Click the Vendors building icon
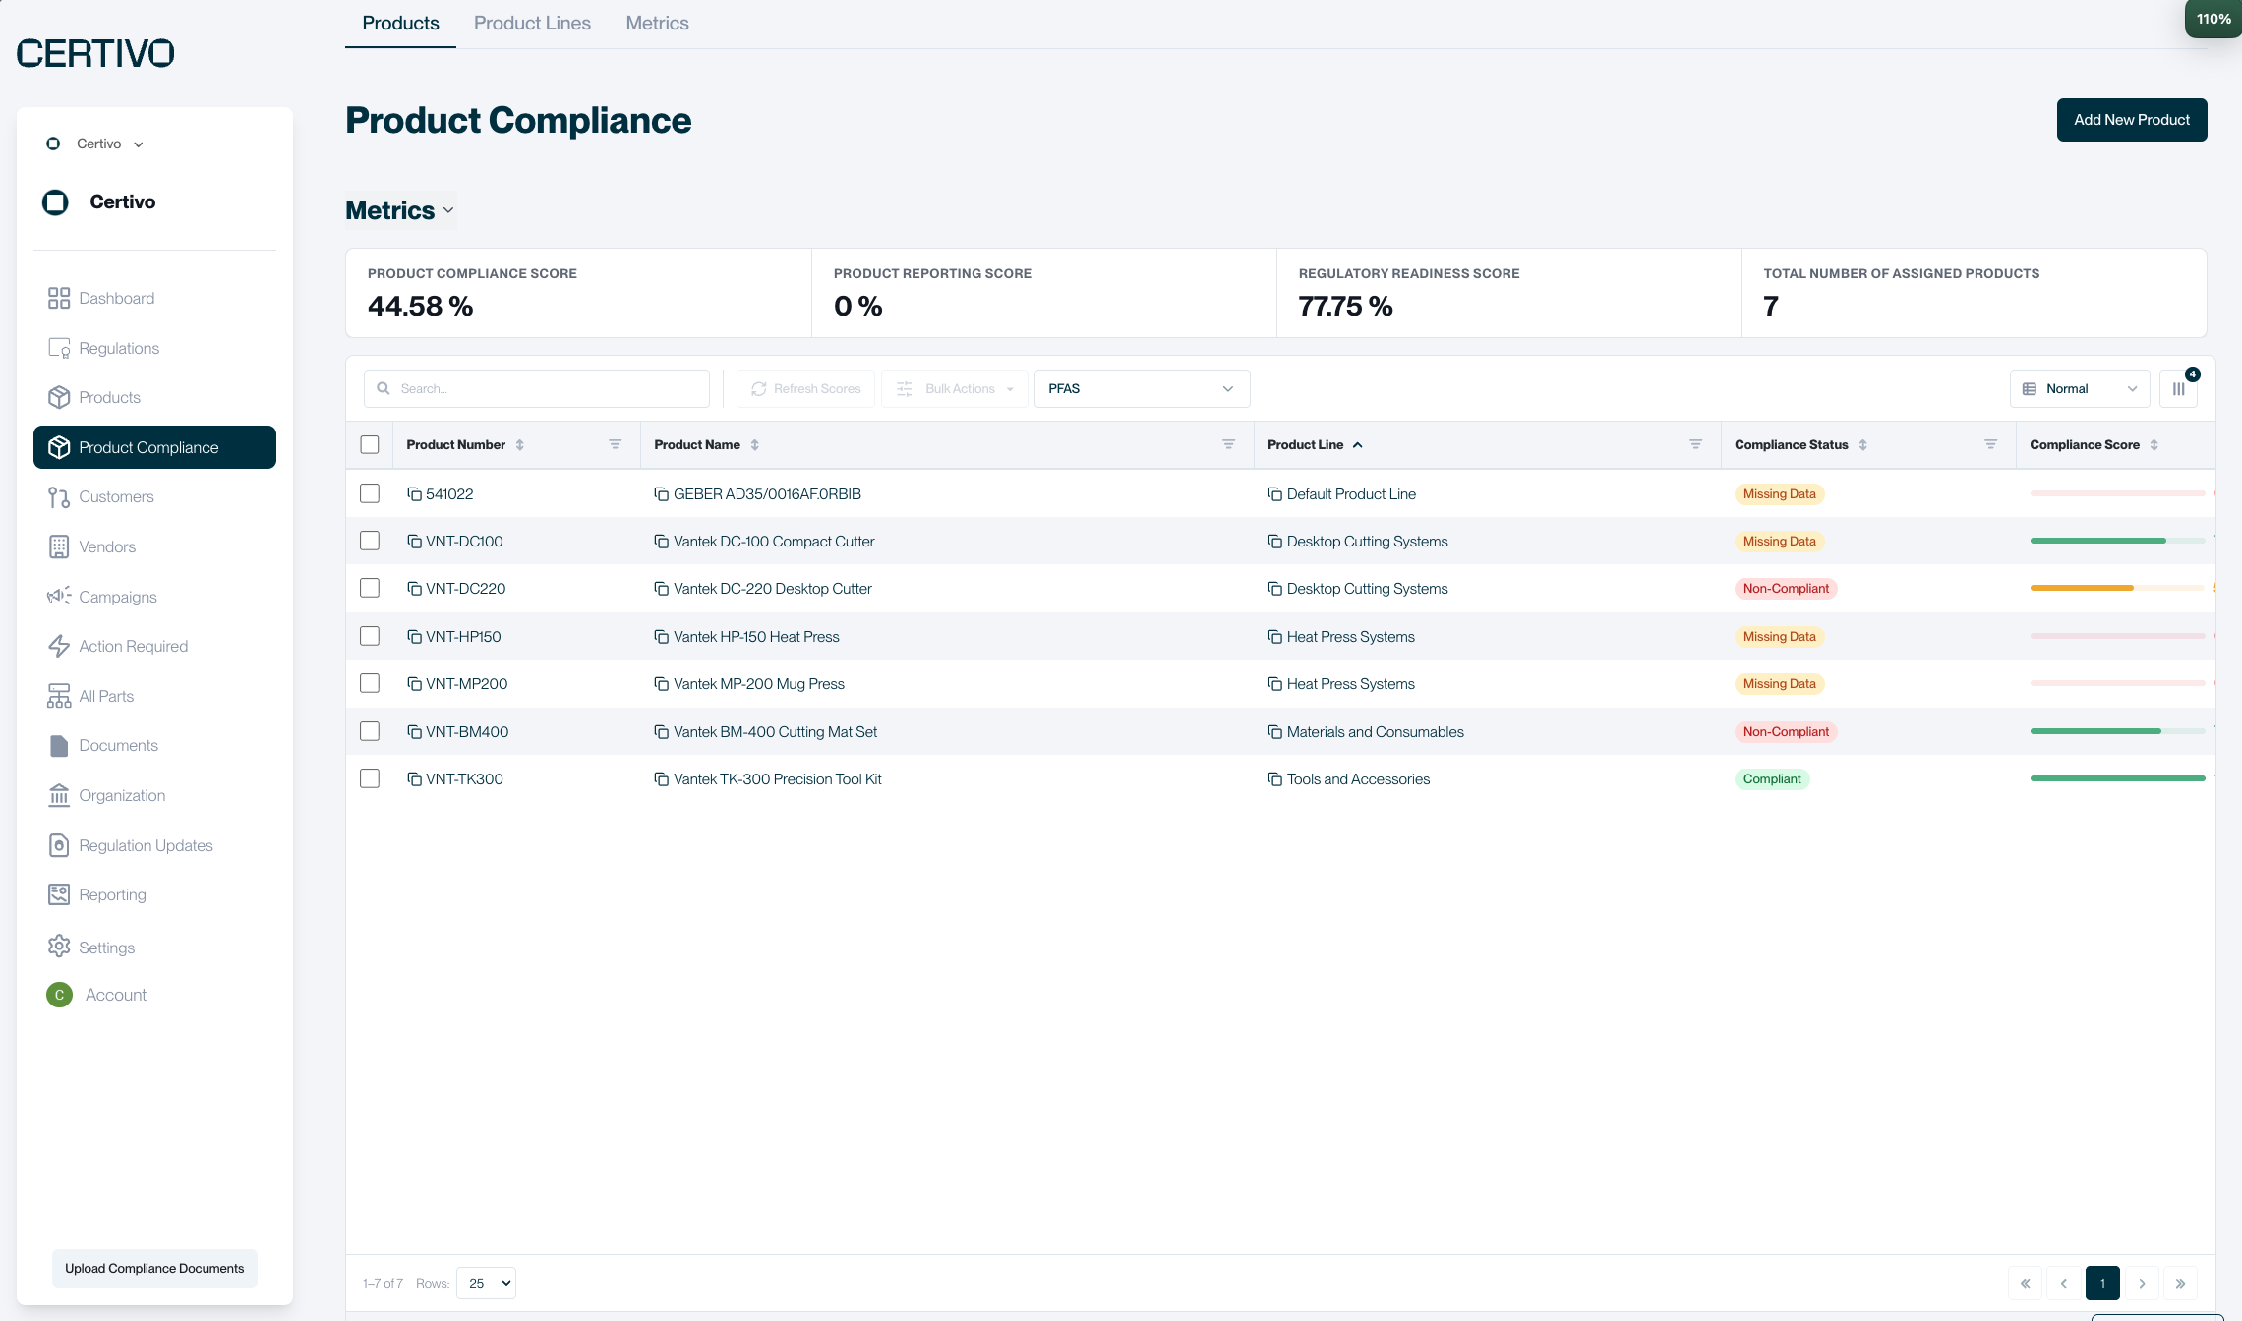Screen dimensions: 2242x1321 pyautogui.click(x=59, y=547)
